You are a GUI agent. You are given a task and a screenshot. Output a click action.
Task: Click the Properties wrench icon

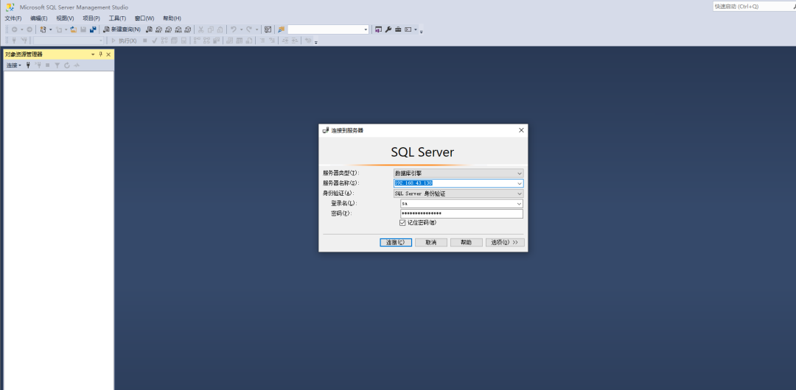(388, 29)
